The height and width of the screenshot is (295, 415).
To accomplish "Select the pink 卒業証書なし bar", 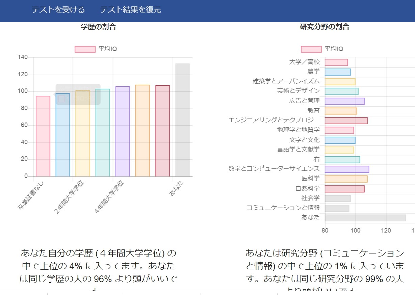I will coord(43,136).
